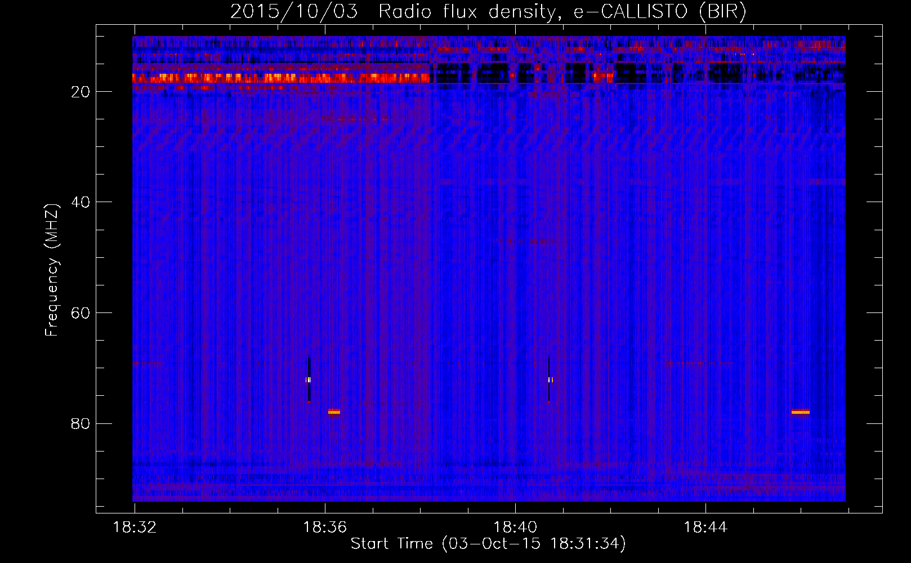Click the white spike marker after 18:40
This screenshot has height=563, width=911.
click(550, 379)
